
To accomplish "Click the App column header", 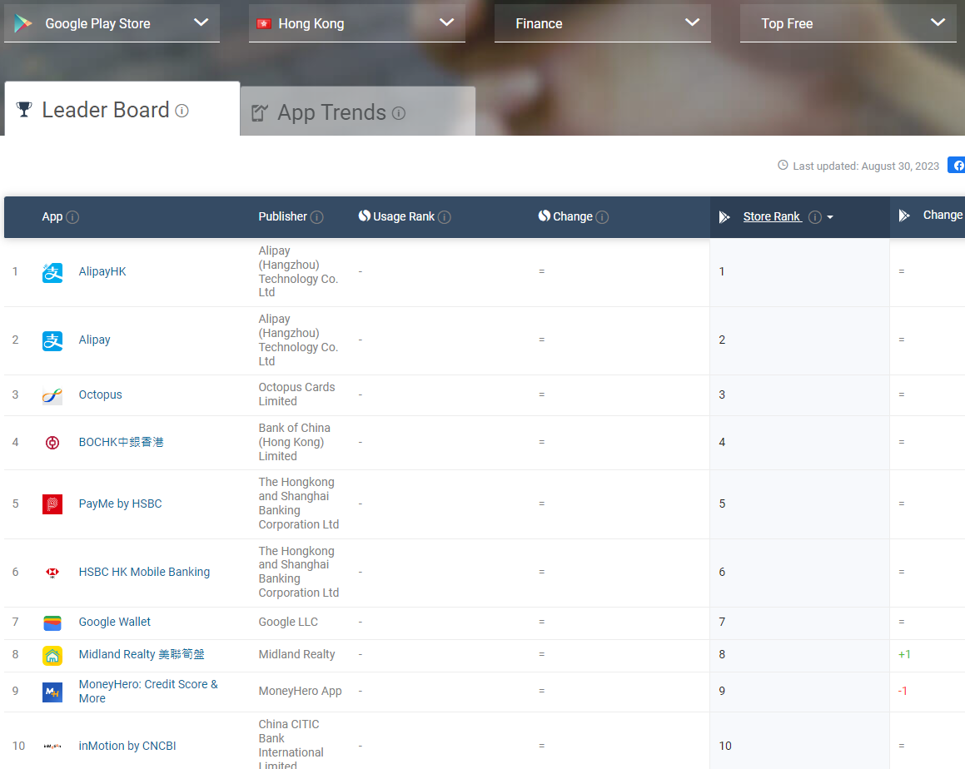I will tap(52, 216).
